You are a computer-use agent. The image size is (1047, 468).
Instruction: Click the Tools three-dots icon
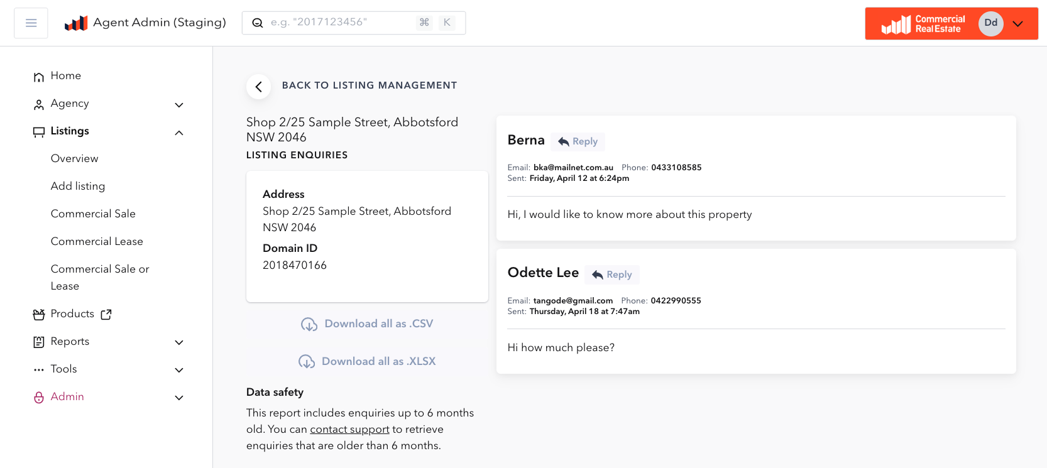(39, 370)
